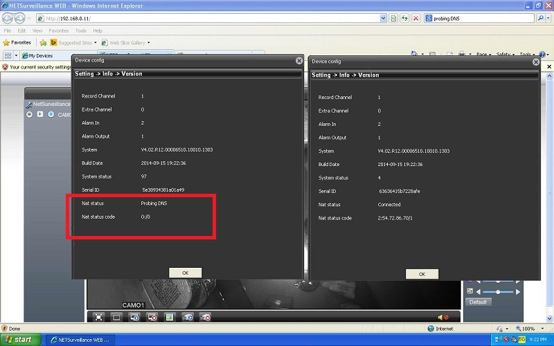
Task: Move the saturation slider handle
Action: [x=498, y=292]
